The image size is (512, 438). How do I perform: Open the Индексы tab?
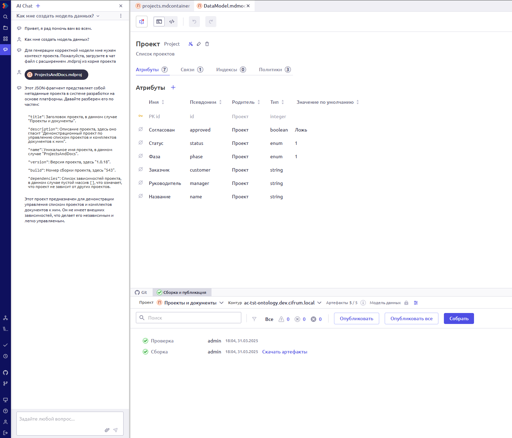[231, 70]
